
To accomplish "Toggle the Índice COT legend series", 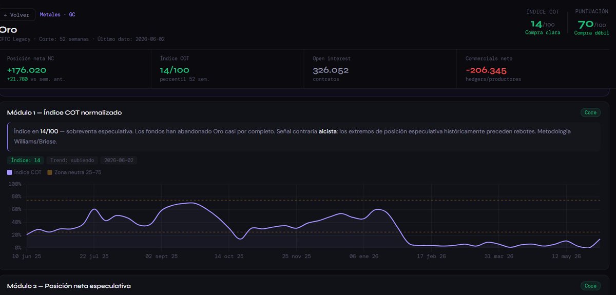I will [24, 172].
